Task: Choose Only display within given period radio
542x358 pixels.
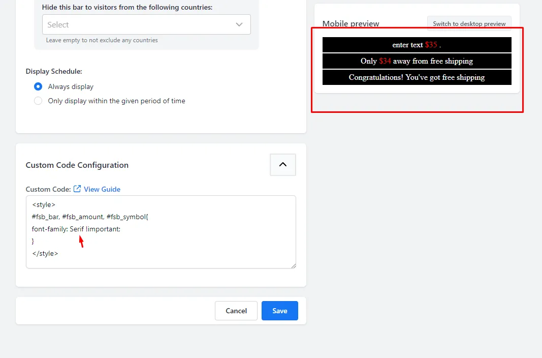Action: (38, 101)
